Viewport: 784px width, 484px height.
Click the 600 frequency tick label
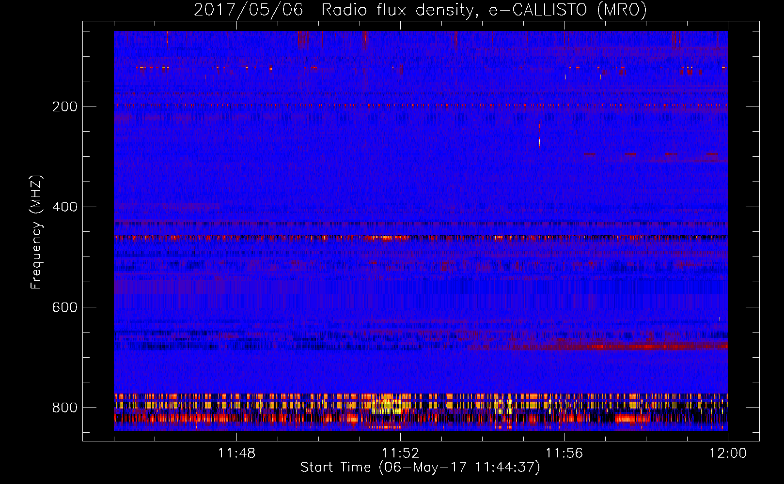[x=65, y=308]
